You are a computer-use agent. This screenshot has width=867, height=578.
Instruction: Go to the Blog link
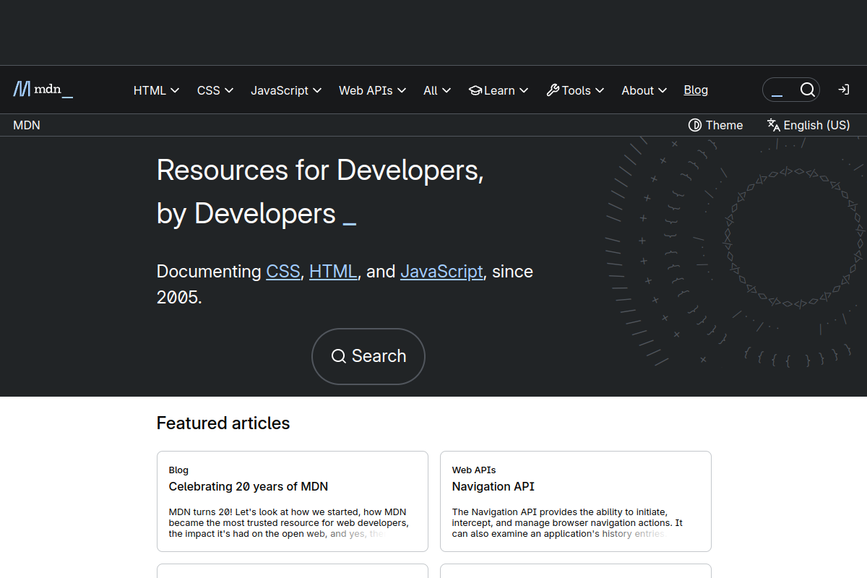(x=696, y=90)
